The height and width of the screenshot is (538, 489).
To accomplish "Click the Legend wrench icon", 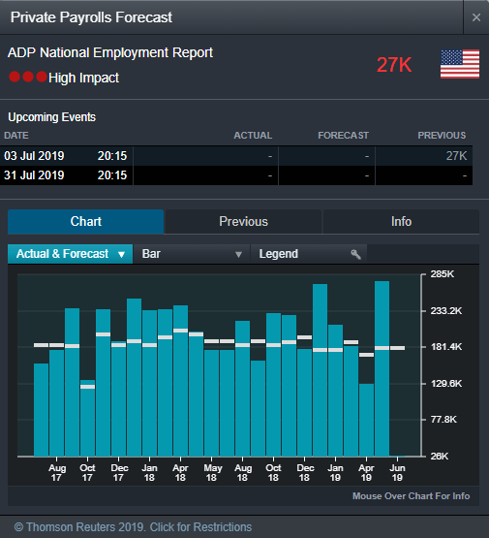I will coord(355,254).
